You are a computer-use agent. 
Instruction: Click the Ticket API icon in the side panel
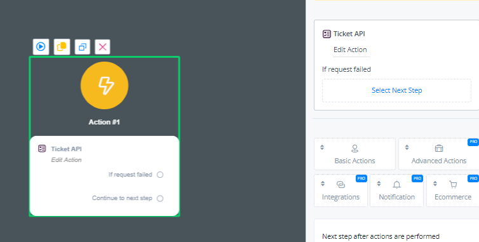point(327,34)
